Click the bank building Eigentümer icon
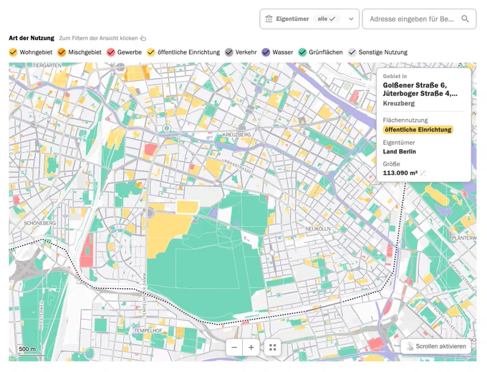The height and width of the screenshot is (372, 487). [x=269, y=19]
